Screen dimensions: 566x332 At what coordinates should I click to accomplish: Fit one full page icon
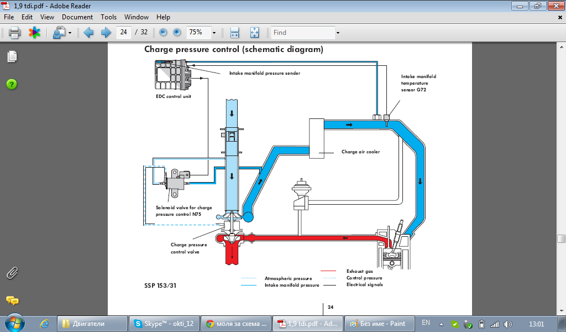pyautogui.click(x=254, y=33)
